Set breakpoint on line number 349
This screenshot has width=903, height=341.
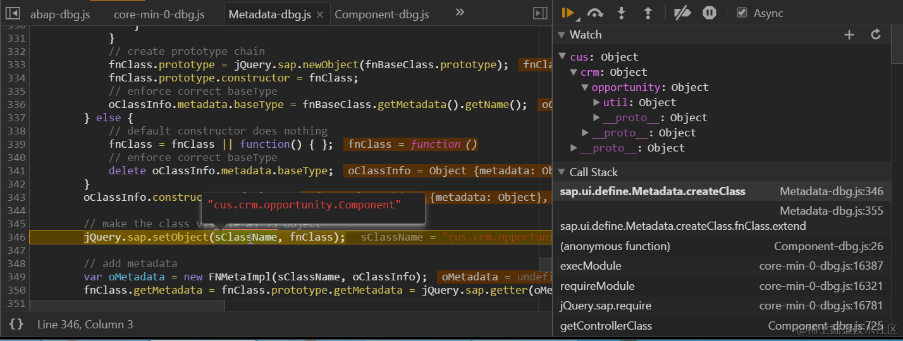(x=18, y=277)
